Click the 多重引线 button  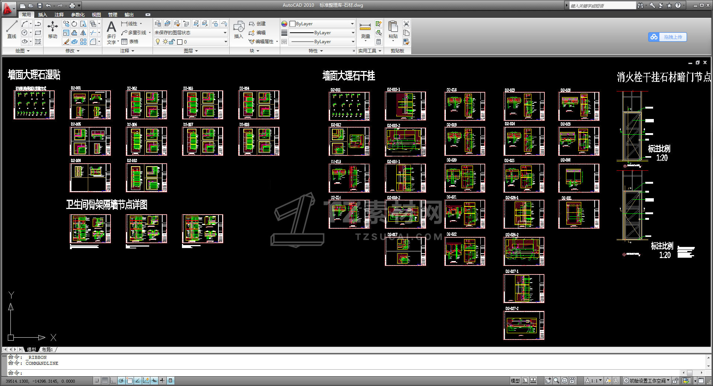(134, 33)
